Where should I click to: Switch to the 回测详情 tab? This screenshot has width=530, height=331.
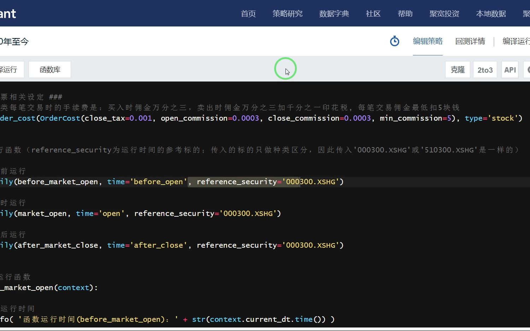click(x=470, y=41)
